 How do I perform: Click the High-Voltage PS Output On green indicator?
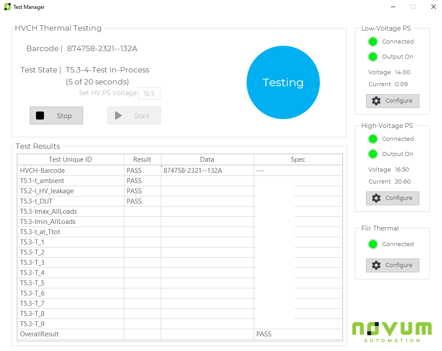click(373, 154)
